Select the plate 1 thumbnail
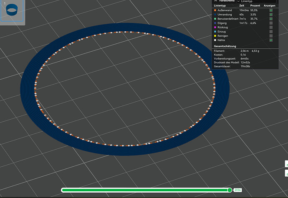The height and width of the screenshot is (198, 288). [12, 10]
